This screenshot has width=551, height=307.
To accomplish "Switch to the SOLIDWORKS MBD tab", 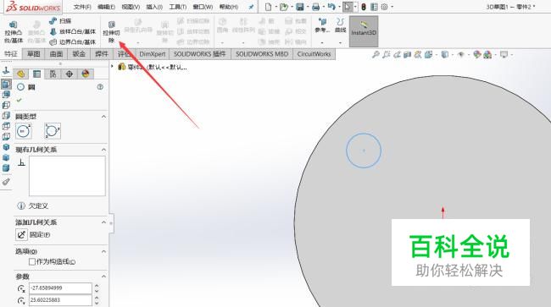I will coord(262,54).
